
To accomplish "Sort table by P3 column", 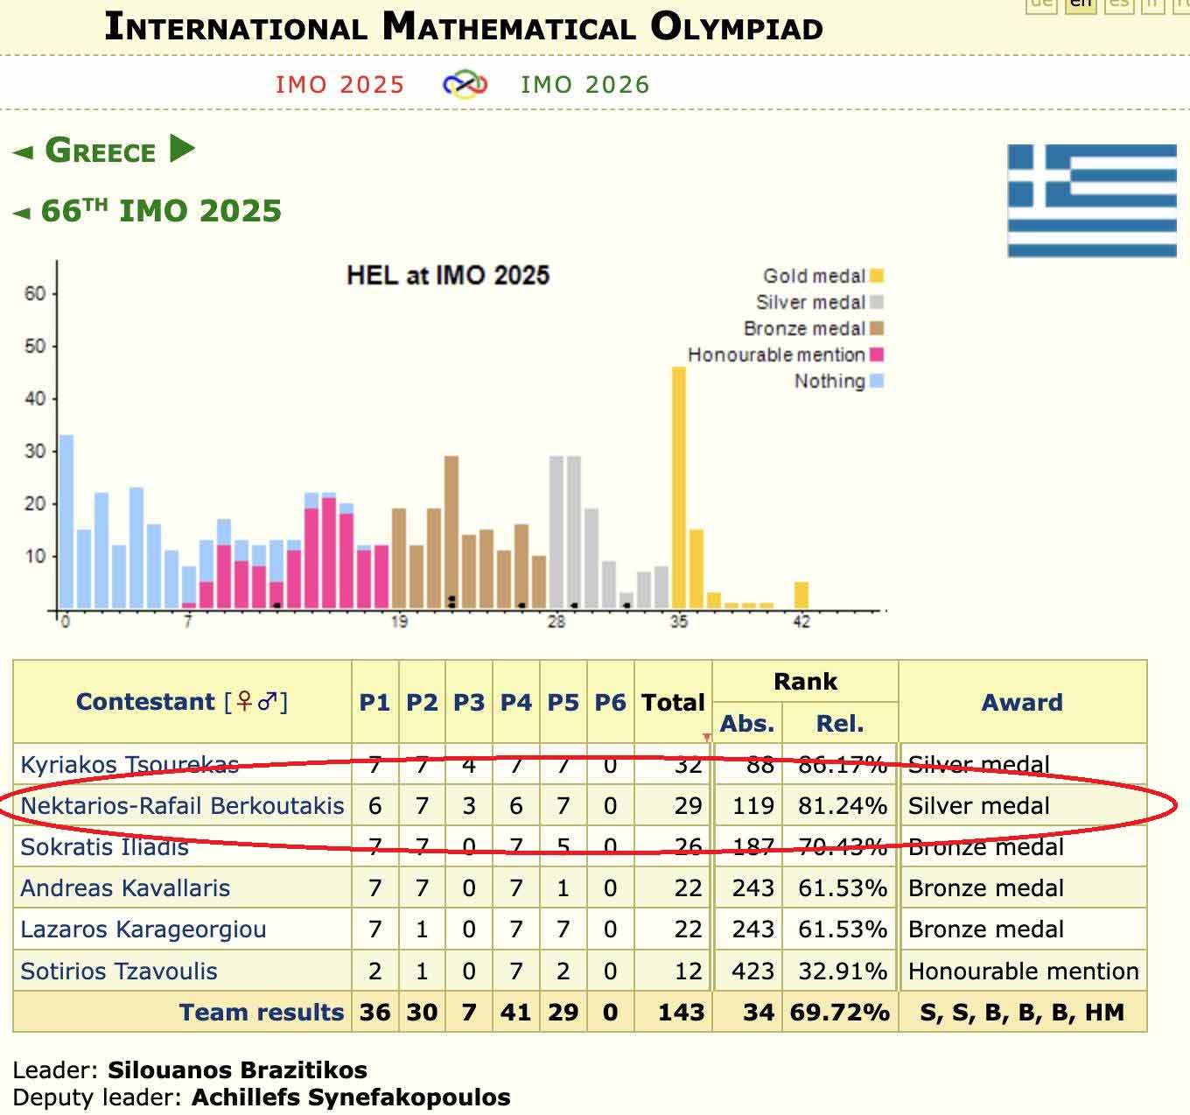I will point(469,702).
